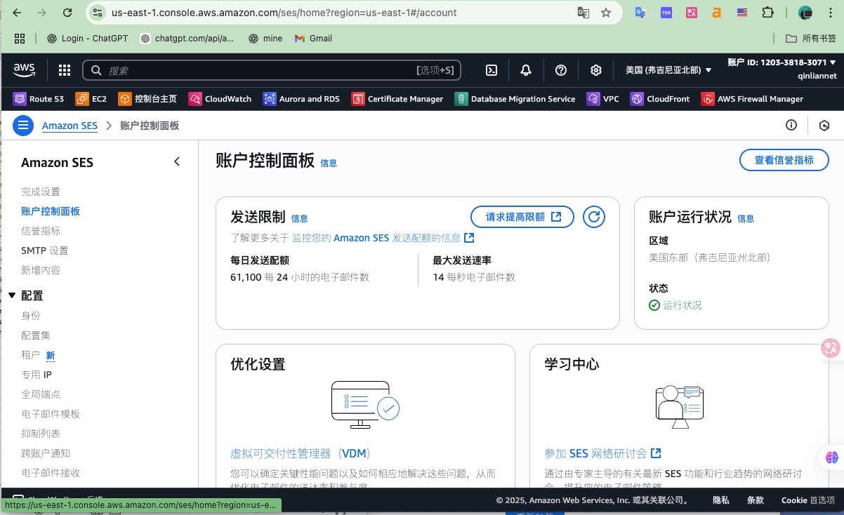
Task: Follow the Amazon SES breadcrumb link
Action: pos(70,126)
